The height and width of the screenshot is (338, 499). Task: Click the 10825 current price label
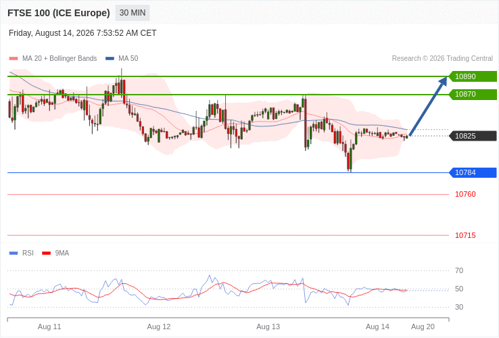473,137
